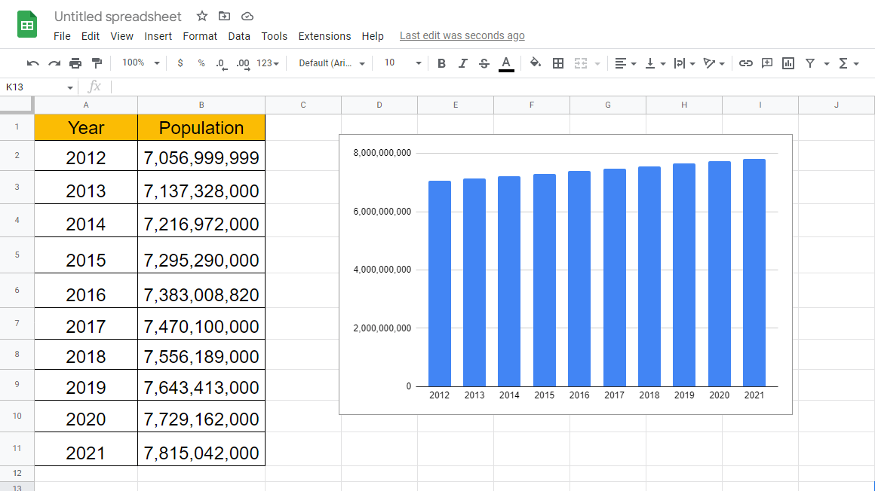The width and height of the screenshot is (875, 491).
Task: Click the Last edit was seconds ago link
Action: (462, 35)
